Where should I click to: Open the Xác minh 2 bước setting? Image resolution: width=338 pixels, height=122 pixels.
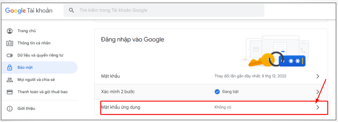(x=118, y=92)
